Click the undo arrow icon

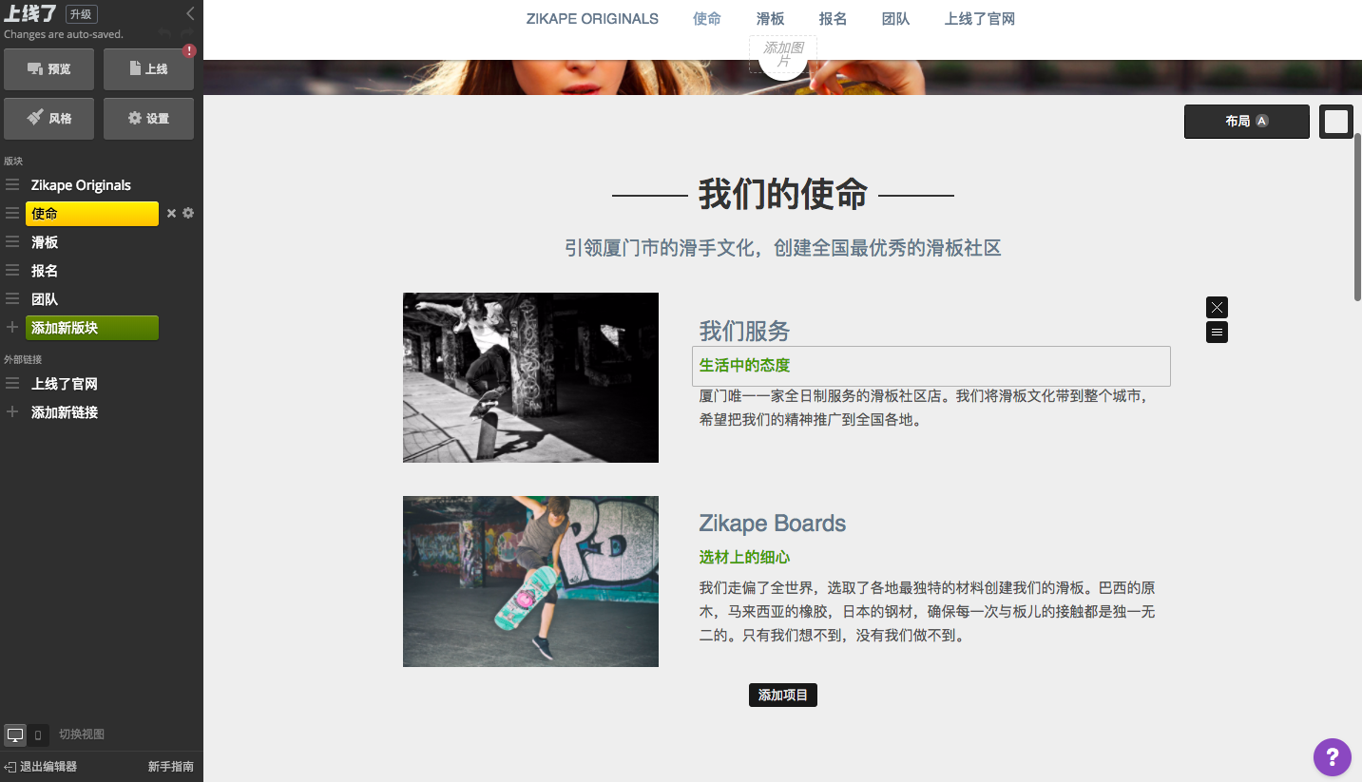pos(165,33)
